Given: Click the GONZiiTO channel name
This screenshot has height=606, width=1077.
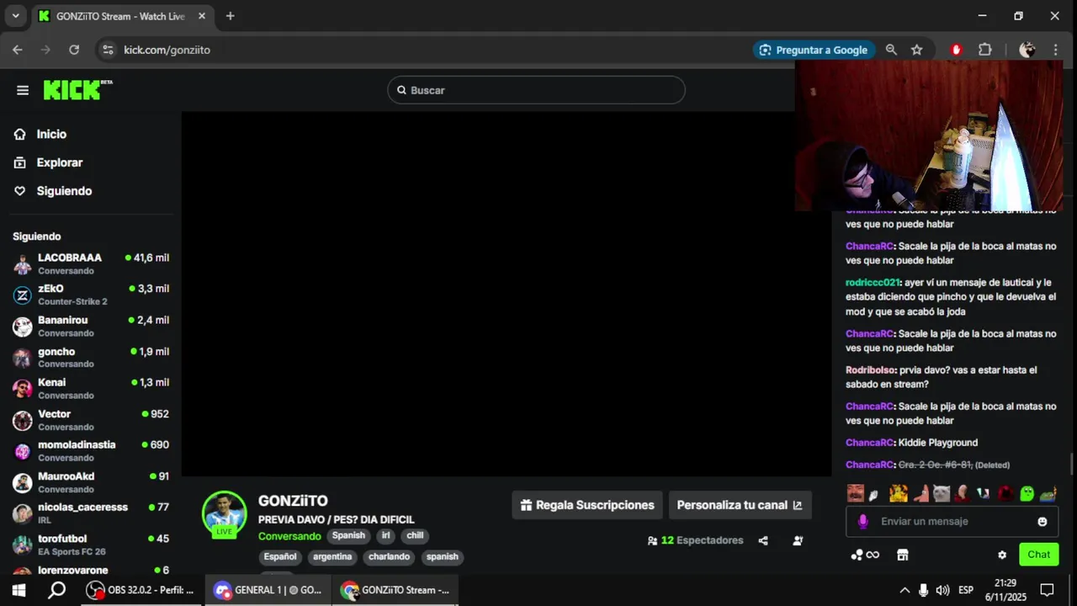Looking at the screenshot, I should pyautogui.click(x=293, y=501).
